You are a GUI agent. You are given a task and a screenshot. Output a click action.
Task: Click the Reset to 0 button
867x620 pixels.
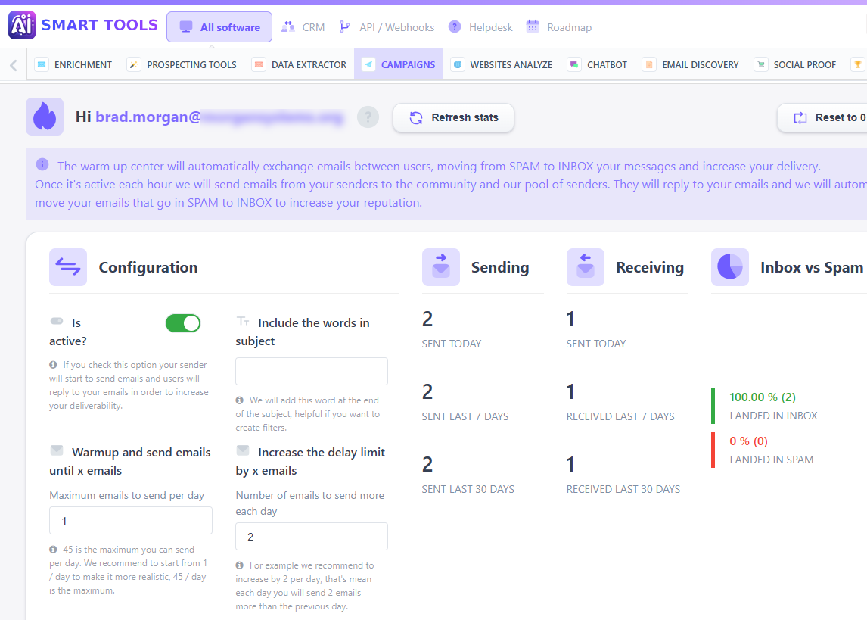822,118
